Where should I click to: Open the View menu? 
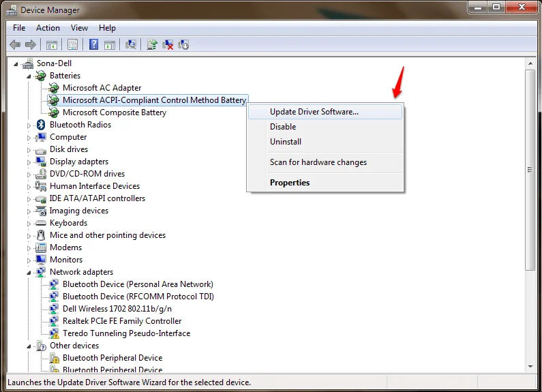pos(79,28)
